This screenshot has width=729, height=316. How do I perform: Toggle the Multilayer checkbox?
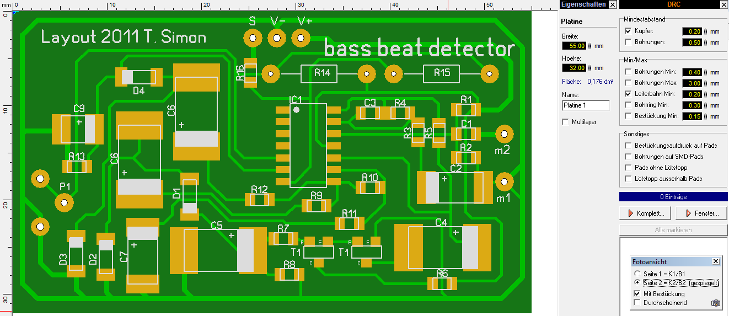pyautogui.click(x=565, y=122)
